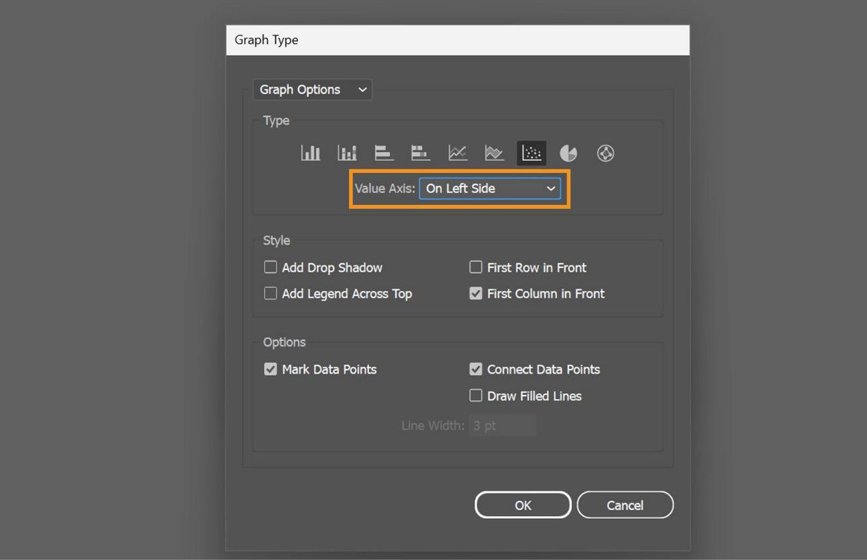Image resolution: width=867 pixels, height=560 pixels.
Task: Choose the Pie graph type icon
Action: tap(568, 152)
